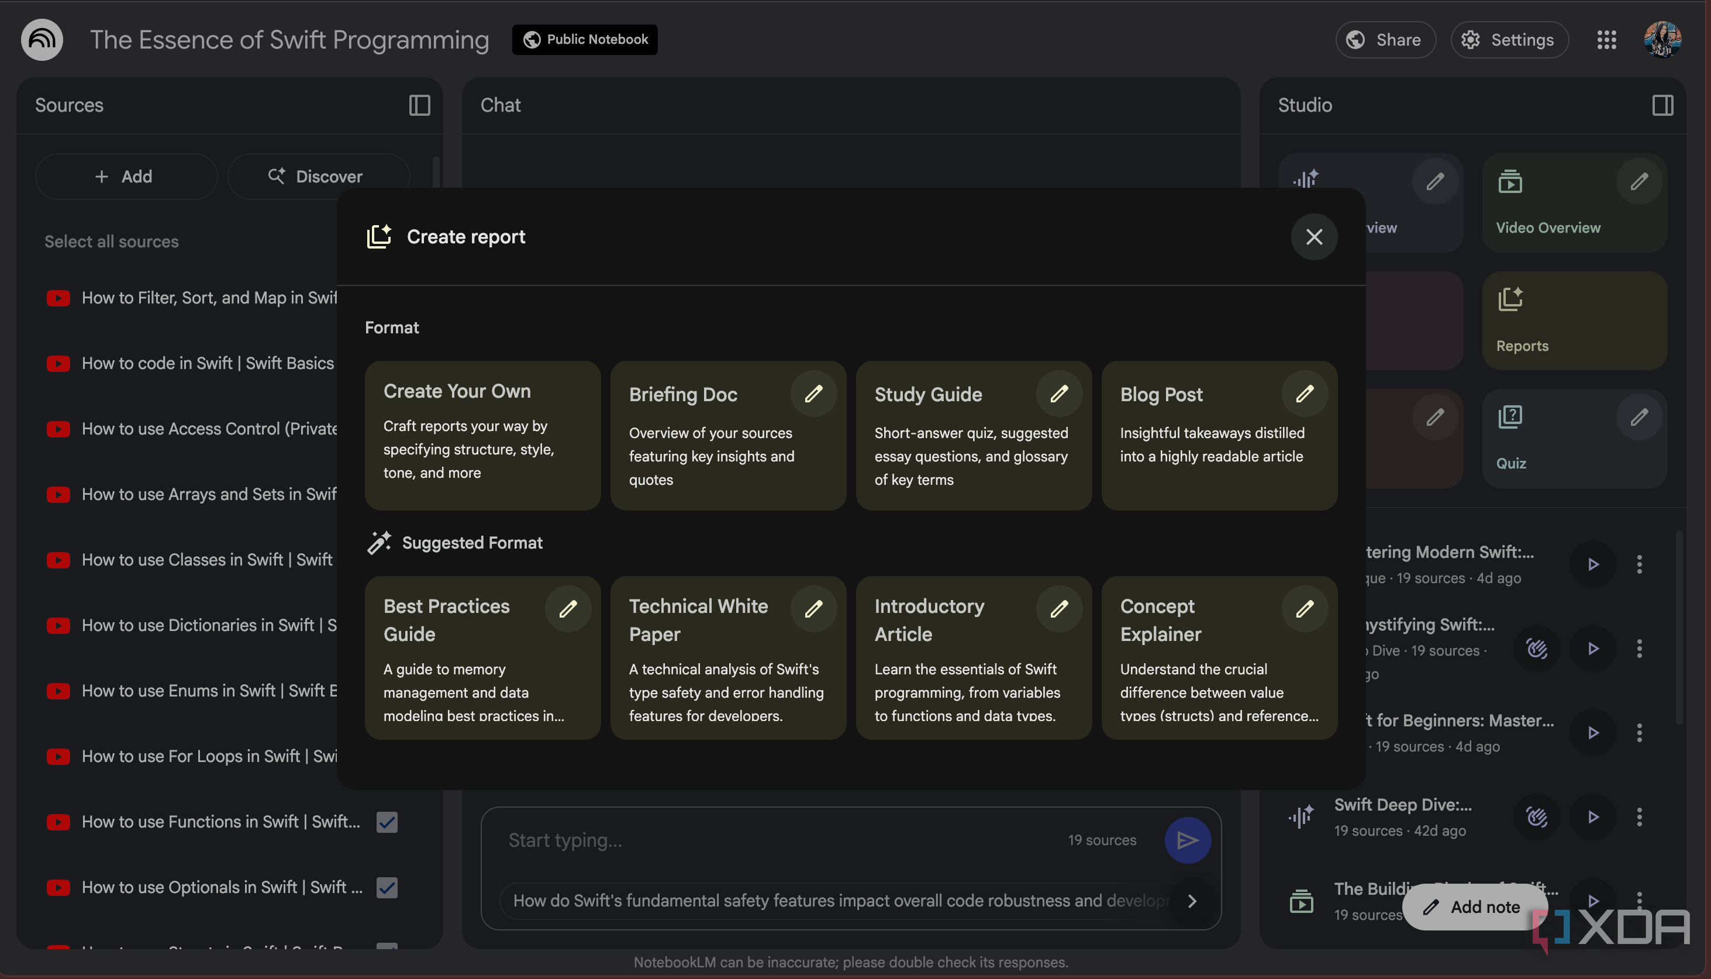Uncheck the How to use Functions source
The width and height of the screenshot is (1711, 979).
point(387,822)
